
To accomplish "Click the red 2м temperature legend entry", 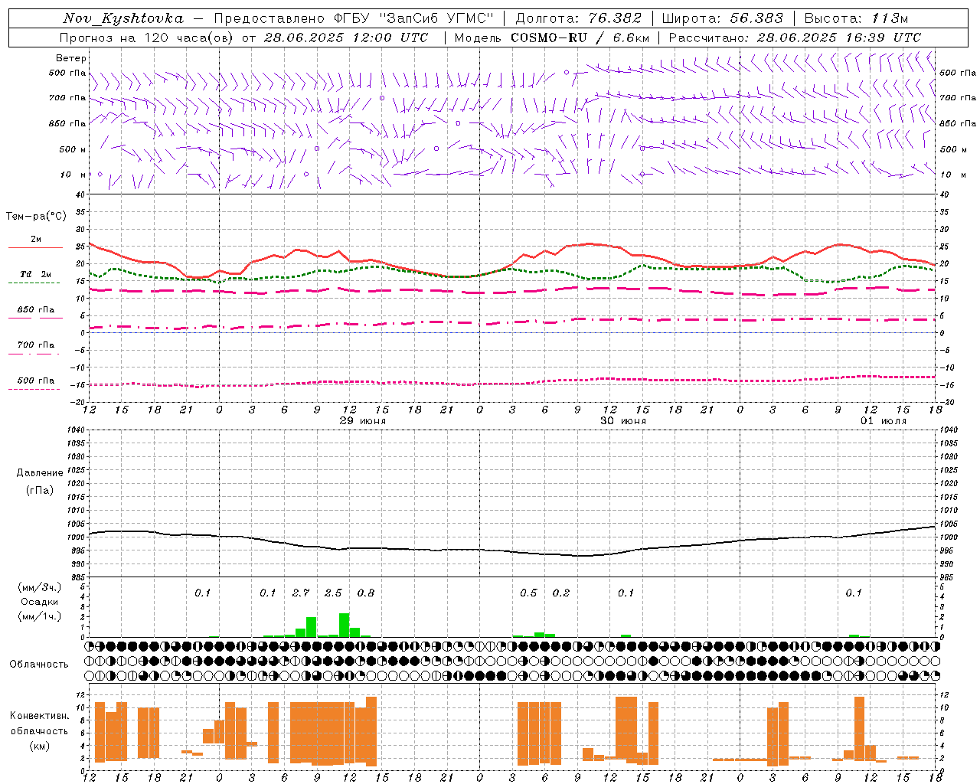I will [x=35, y=242].
